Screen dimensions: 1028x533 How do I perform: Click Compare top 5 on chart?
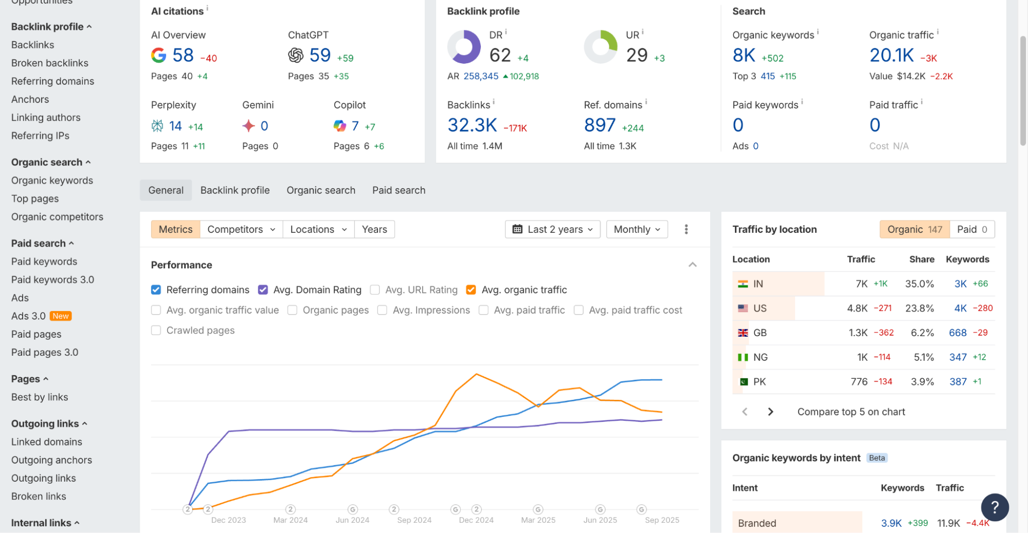(x=850, y=411)
